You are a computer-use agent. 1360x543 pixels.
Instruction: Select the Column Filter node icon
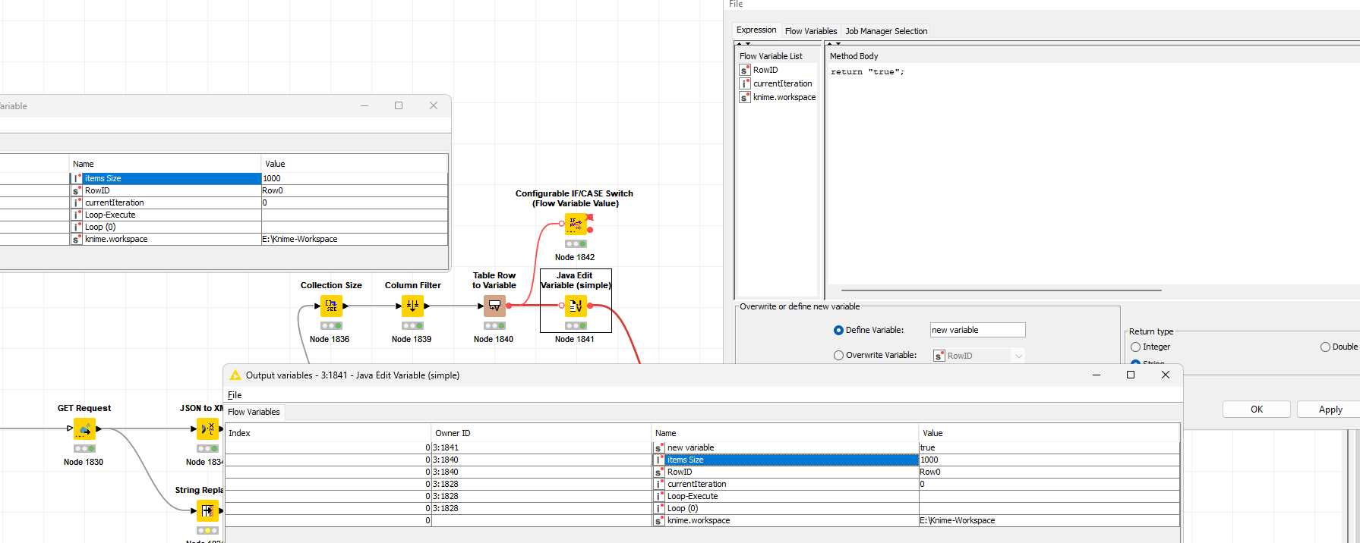(x=412, y=306)
